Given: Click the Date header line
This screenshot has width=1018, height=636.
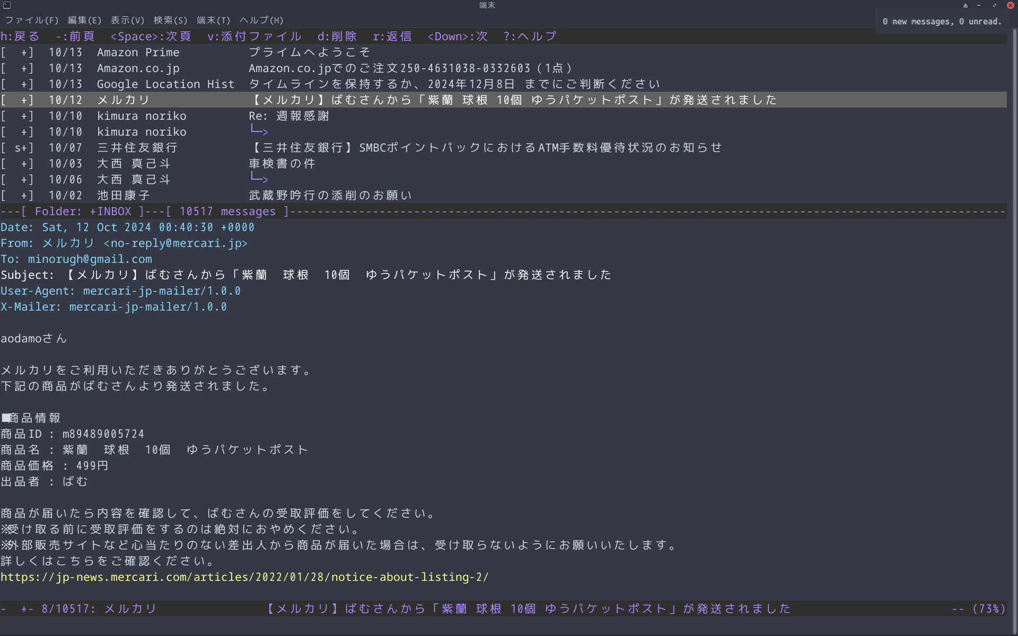Looking at the screenshot, I should tap(127, 227).
